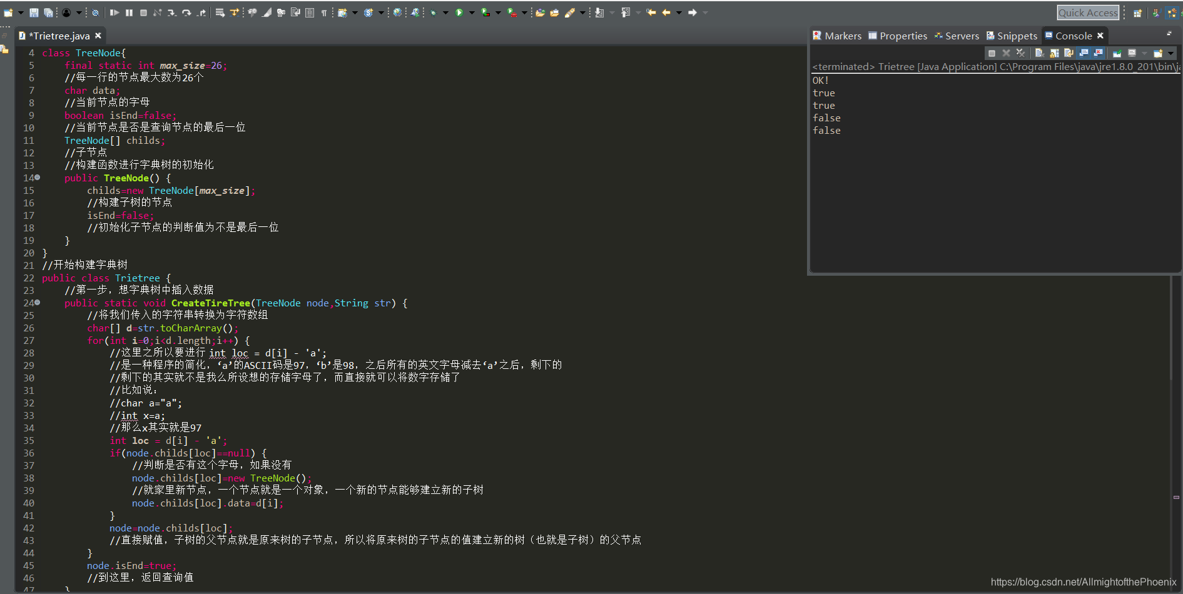Open the Debug configurations dropdown
1183x594 pixels.
(445, 13)
